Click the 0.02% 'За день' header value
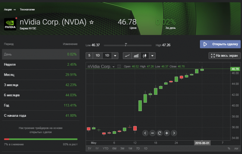The width and height of the screenshot is (242, 154). coord(166,22)
